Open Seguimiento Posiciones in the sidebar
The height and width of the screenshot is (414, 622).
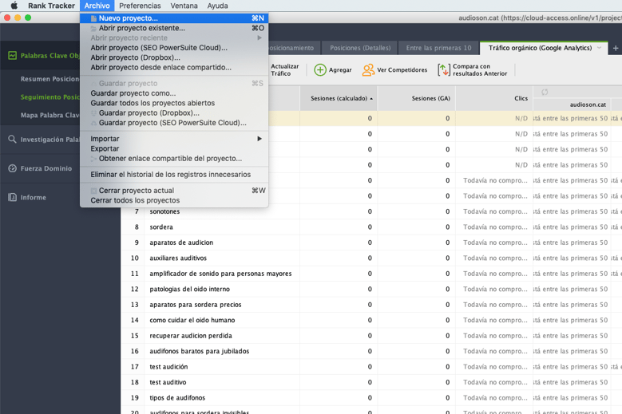pyautogui.click(x=50, y=97)
